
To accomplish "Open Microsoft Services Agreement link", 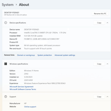I will (x=21, y=87).
